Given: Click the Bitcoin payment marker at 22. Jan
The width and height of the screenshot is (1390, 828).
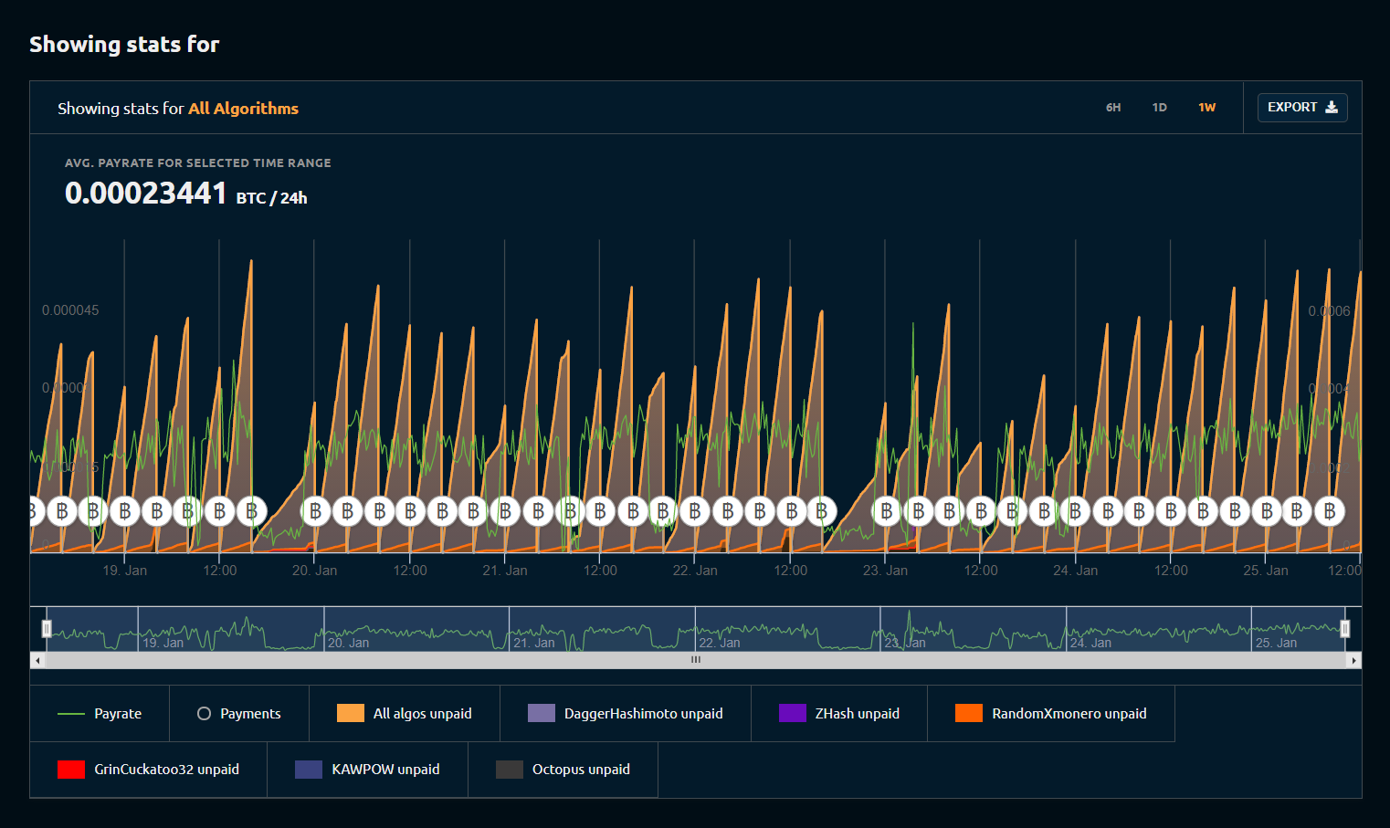Looking at the screenshot, I should tap(695, 511).
